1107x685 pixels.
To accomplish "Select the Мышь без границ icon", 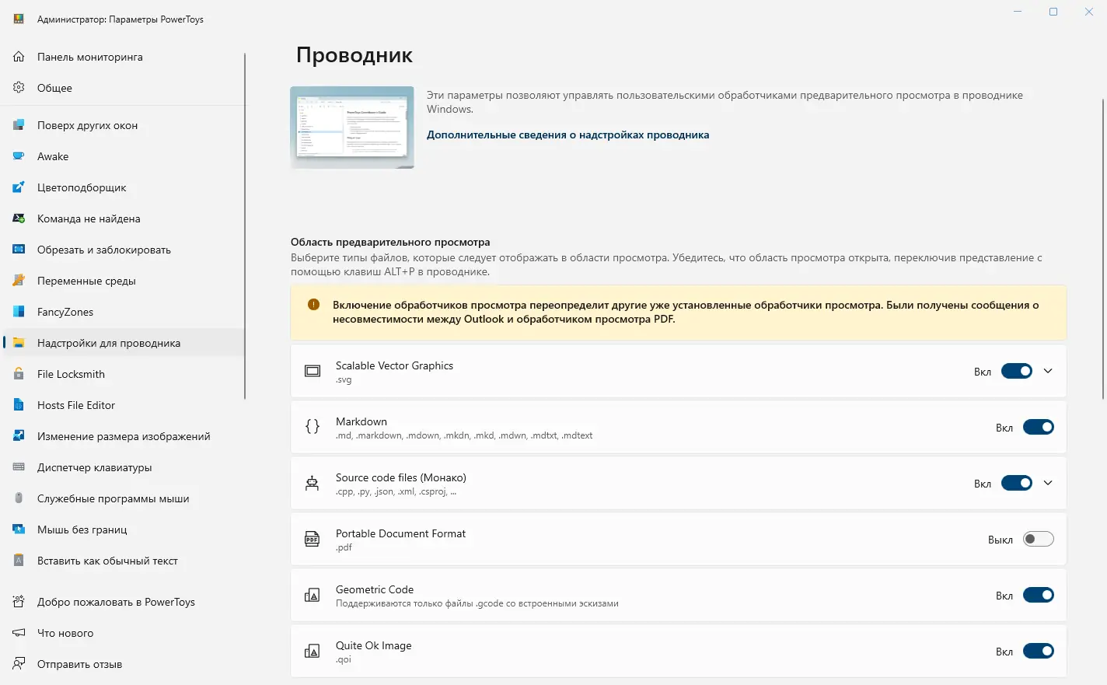I will click(18, 529).
